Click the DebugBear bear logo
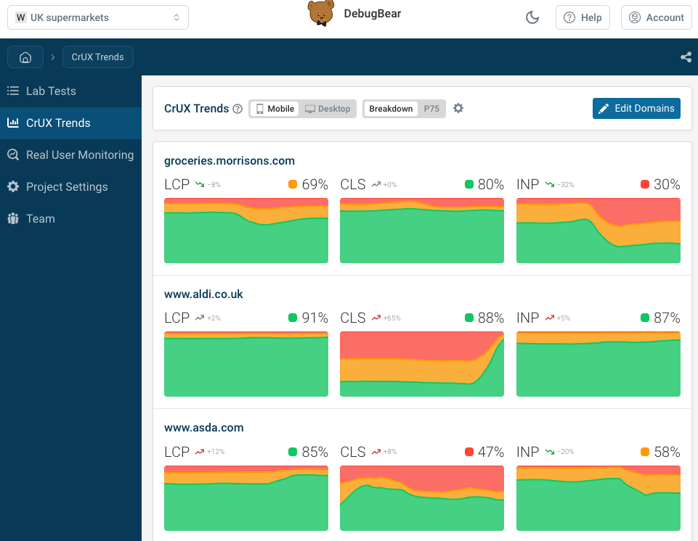698x541 pixels. 321,13
